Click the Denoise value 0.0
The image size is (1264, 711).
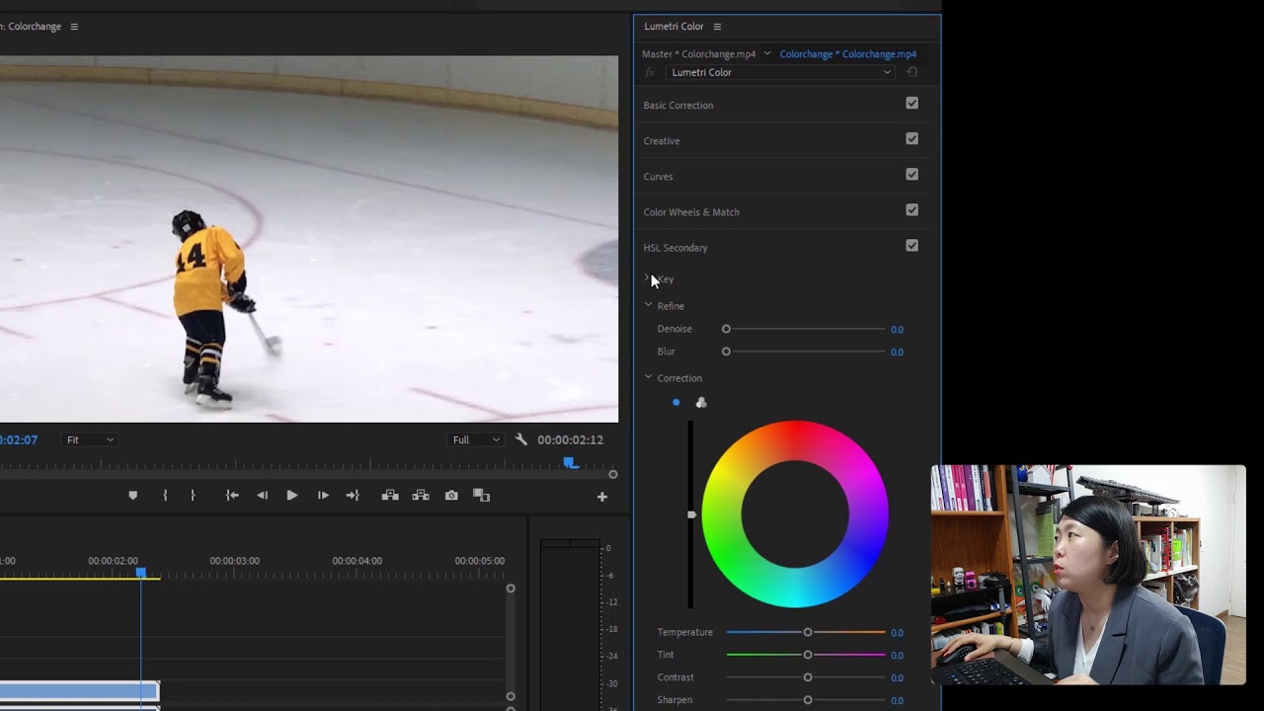[897, 330]
